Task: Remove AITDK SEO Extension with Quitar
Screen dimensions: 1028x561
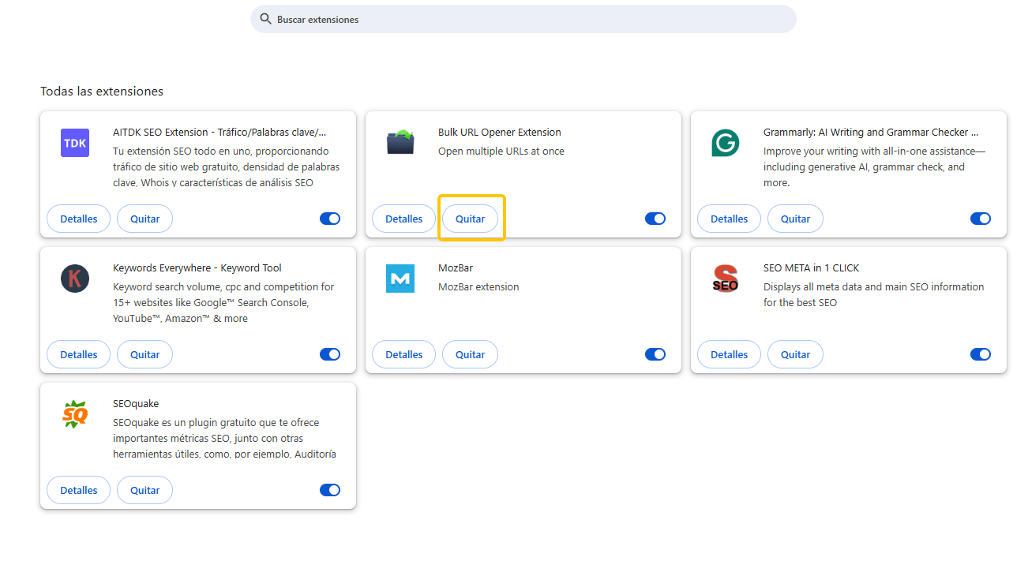Action: [145, 219]
